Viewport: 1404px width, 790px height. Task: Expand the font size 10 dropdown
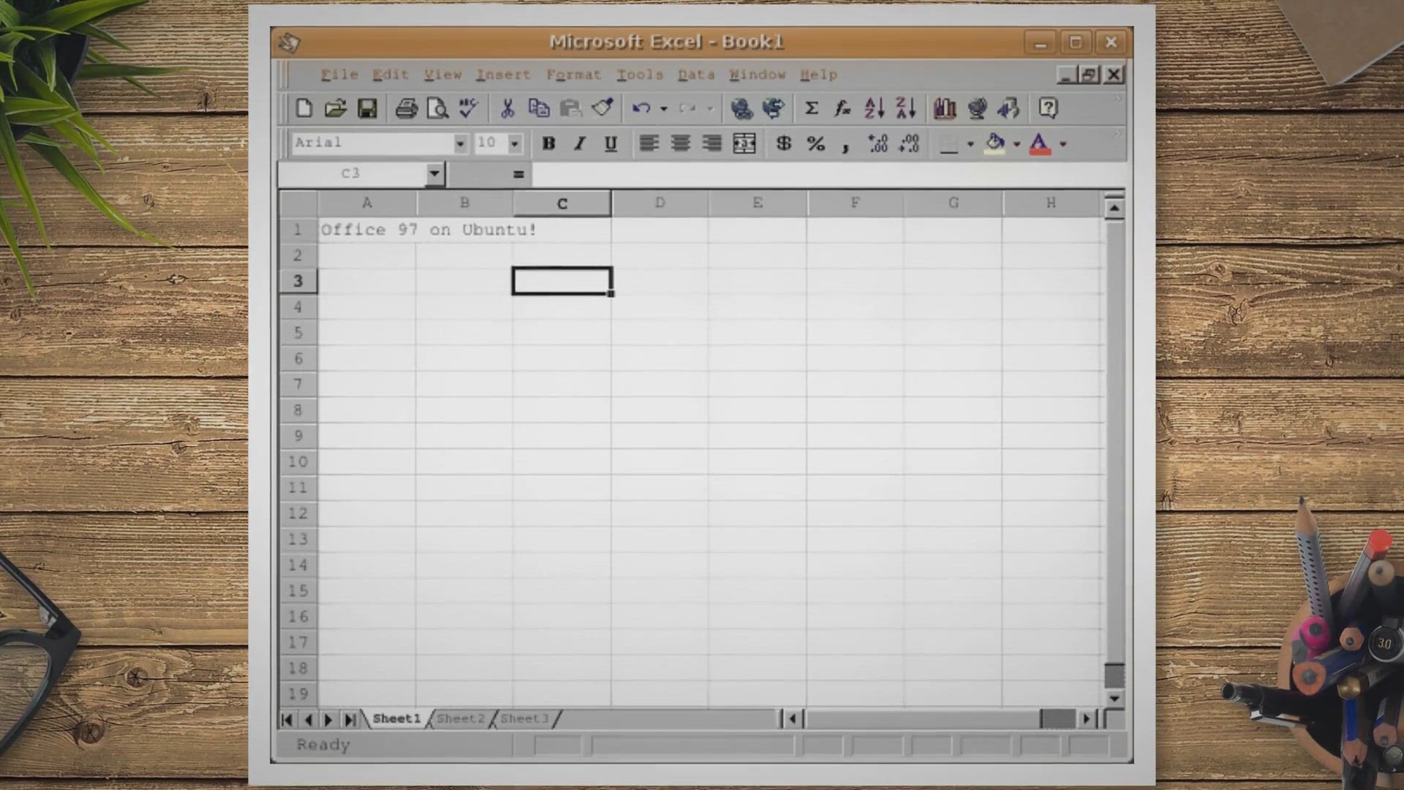[x=515, y=143]
